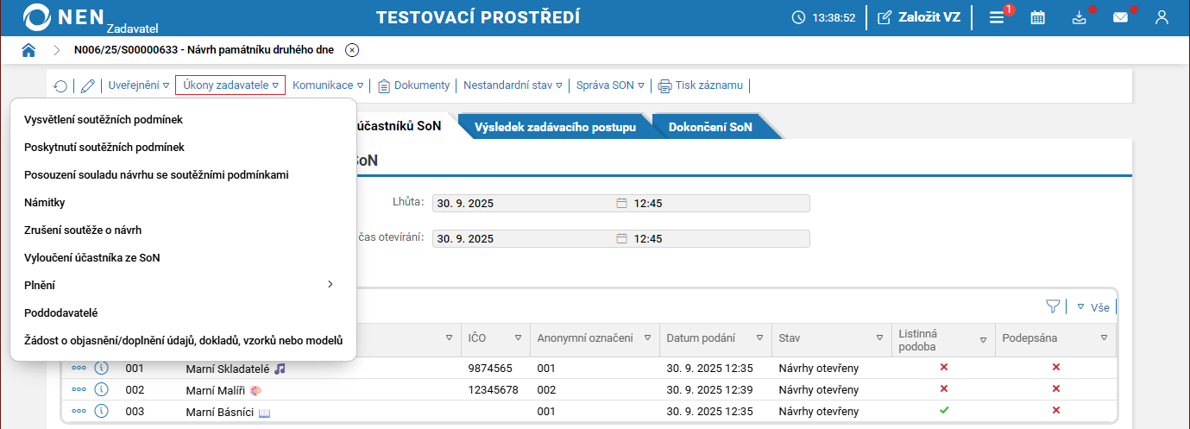Viewport: 1190px width, 429px height.
Task: Open the three-dot menu for row 002
Action: tap(79, 390)
